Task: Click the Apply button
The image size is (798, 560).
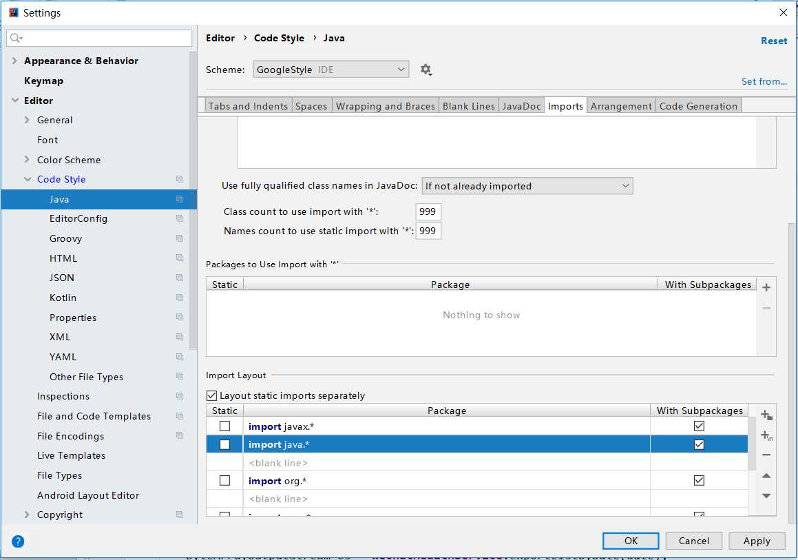Action: [x=757, y=541]
